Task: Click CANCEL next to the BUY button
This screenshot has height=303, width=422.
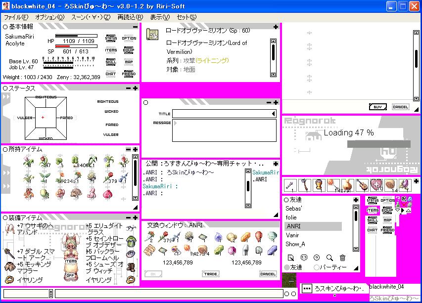Action: pyautogui.click(x=400, y=107)
